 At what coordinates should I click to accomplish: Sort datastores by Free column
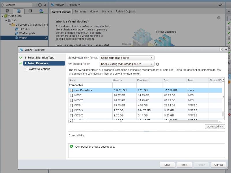coord(175,80)
